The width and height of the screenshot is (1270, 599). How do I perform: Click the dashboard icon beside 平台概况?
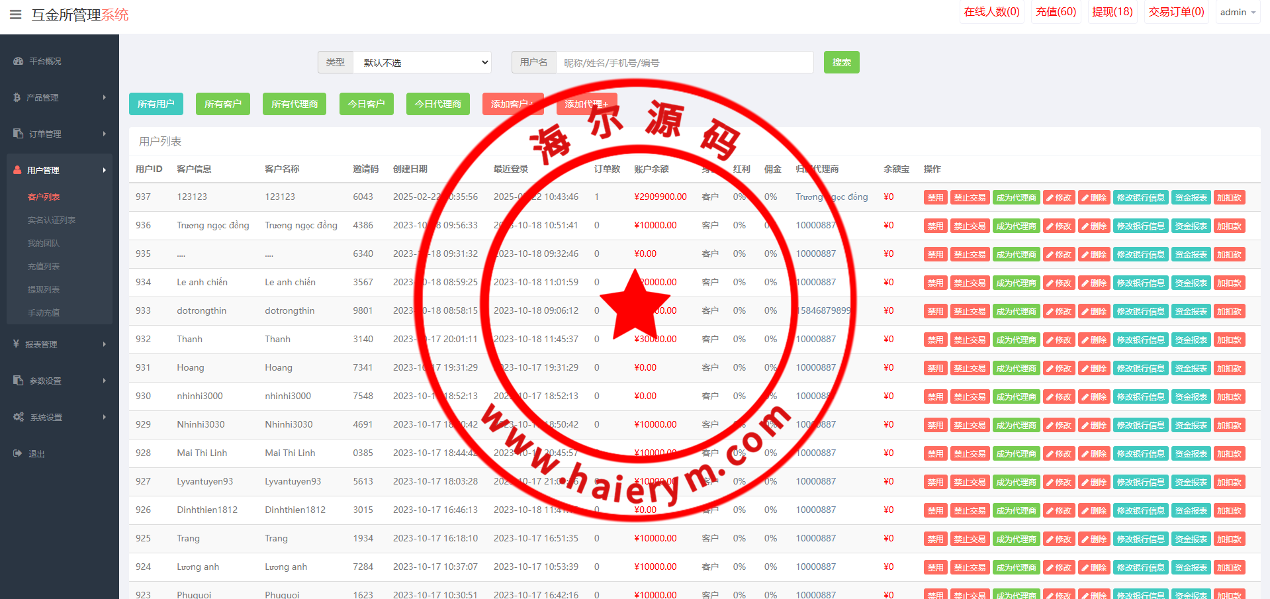18,61
